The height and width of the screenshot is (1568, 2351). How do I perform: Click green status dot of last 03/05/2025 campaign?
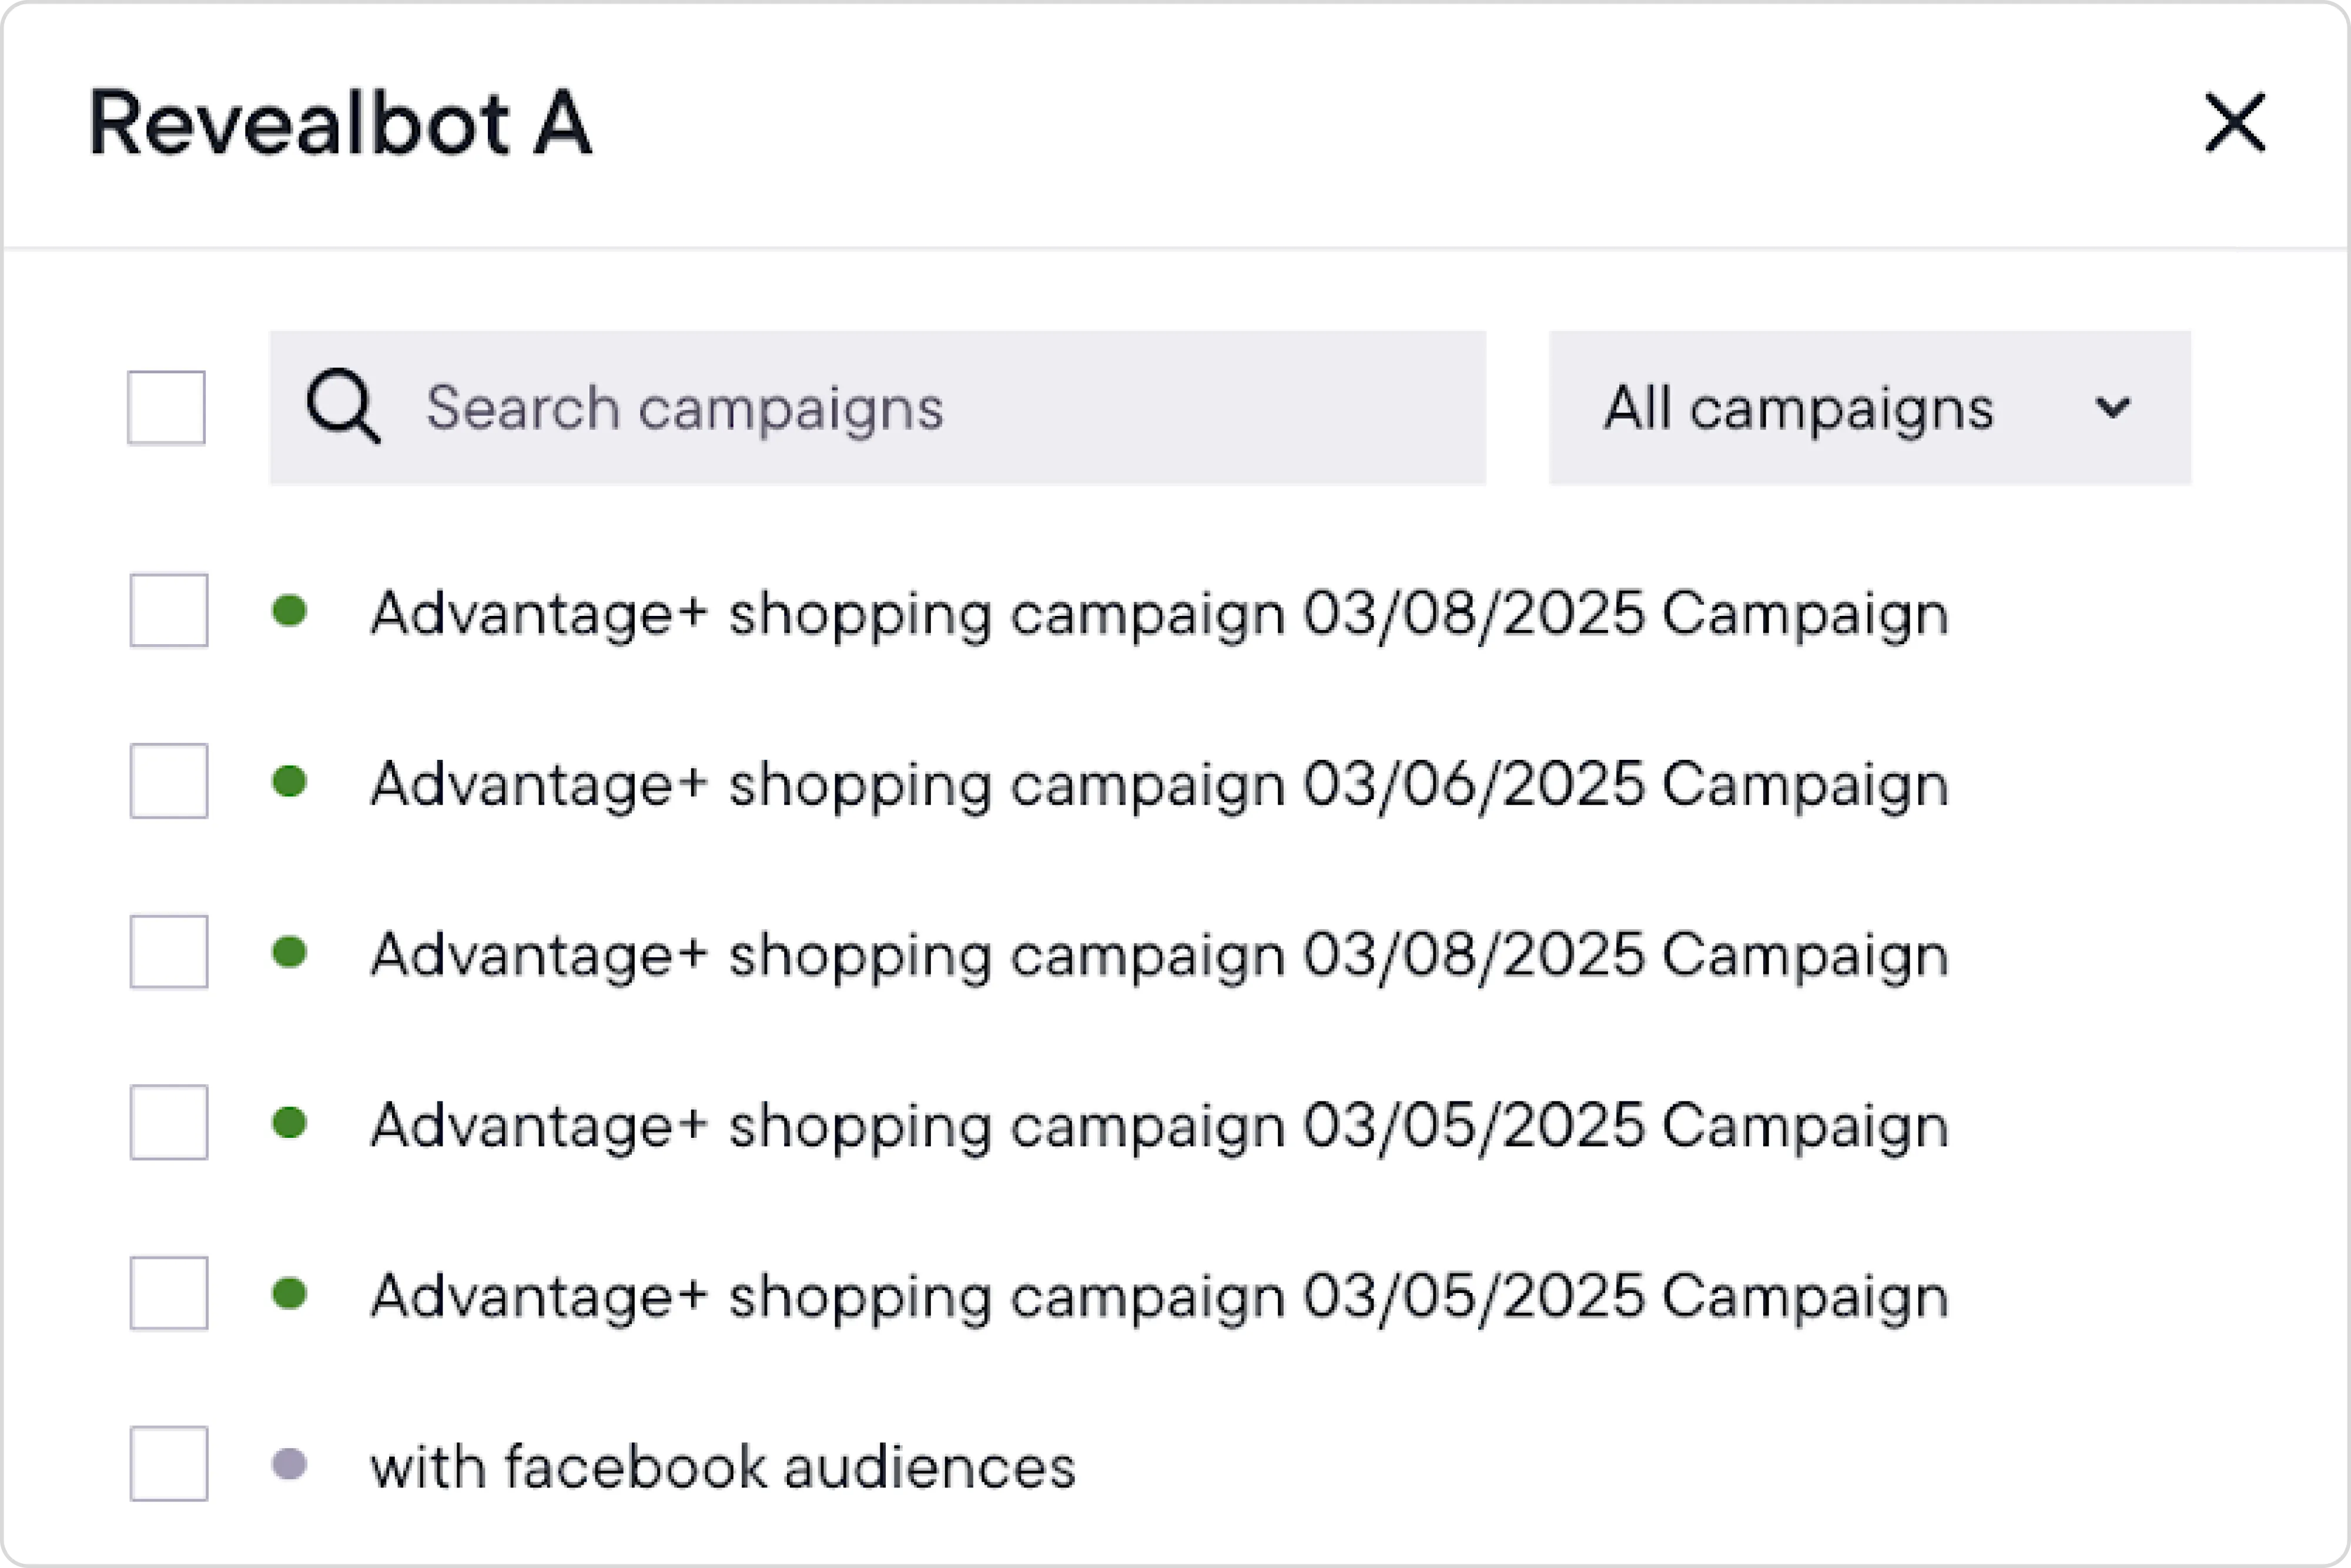[289, 1294]
